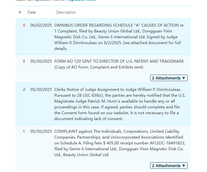Click the Description column header
The height and width of the screenshot is (172, 207).
(66, 12)
